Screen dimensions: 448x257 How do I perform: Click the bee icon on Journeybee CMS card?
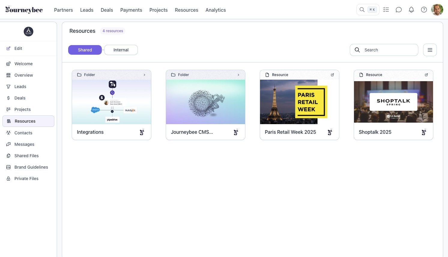coord(236,132)
